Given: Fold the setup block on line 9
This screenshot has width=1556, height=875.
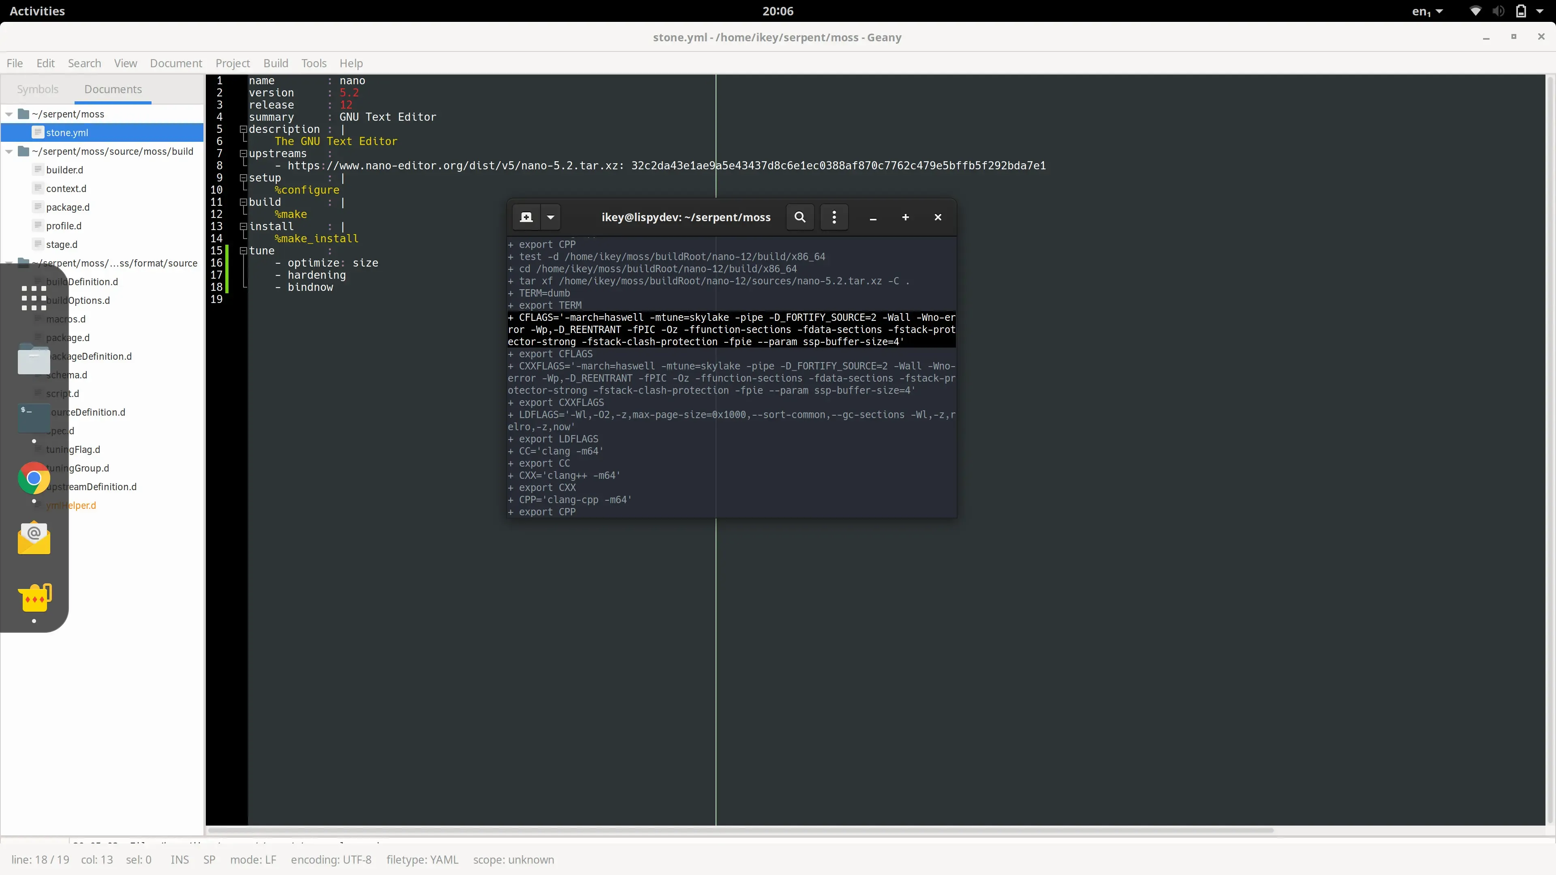Looking at the screenshot, I should click(x=243, y=177).
